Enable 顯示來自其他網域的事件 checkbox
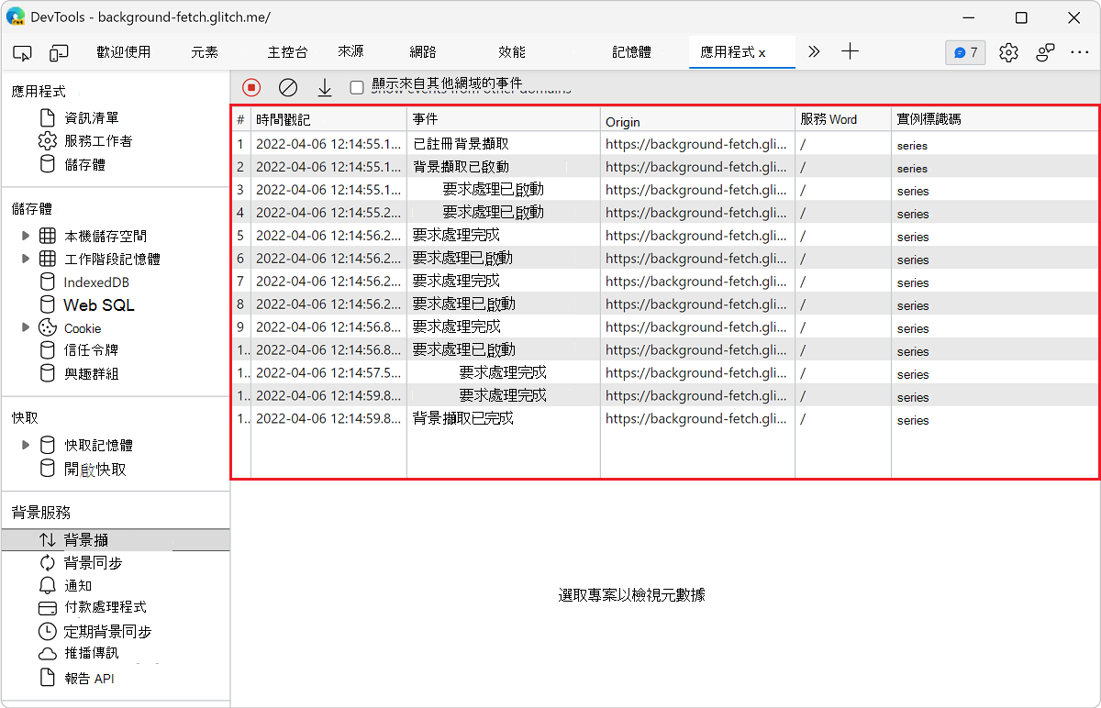This screenshot has width=1101, height=708. [356, 87]
